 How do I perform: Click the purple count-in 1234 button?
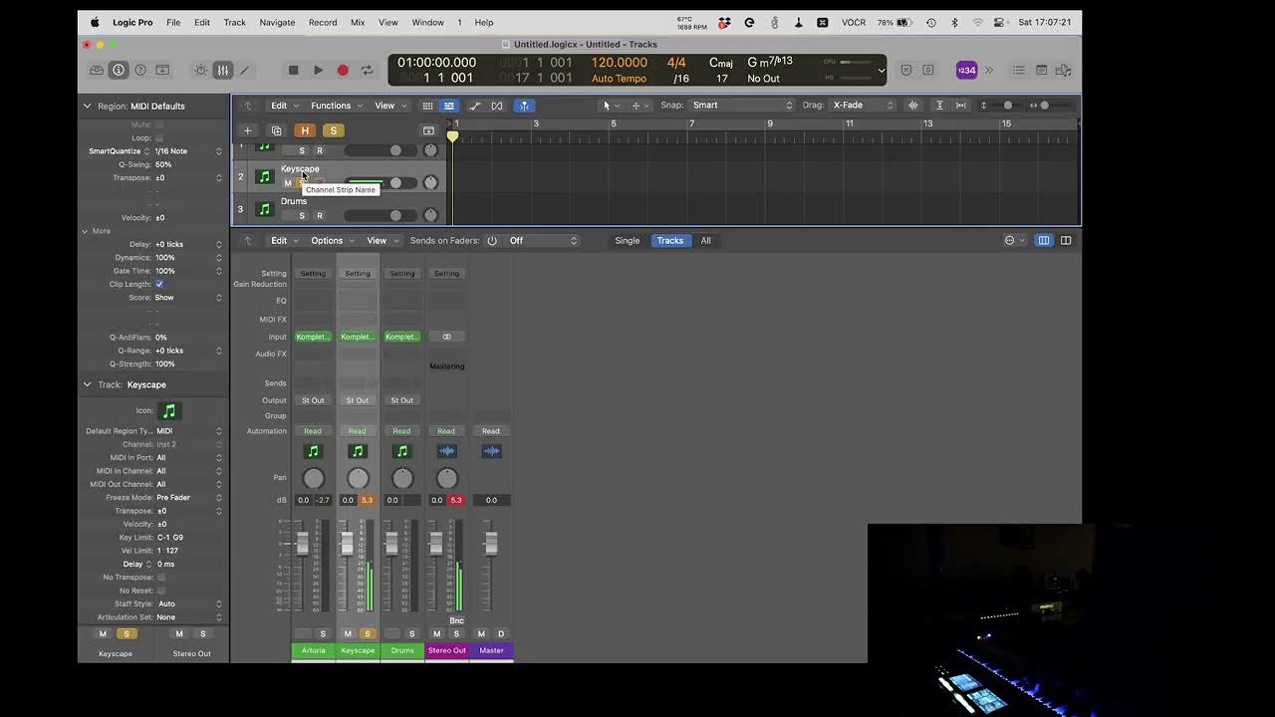click(x=966, y=70)
